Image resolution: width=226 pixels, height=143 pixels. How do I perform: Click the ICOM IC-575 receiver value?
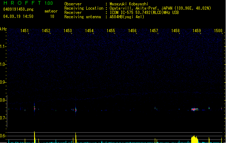pos(144,13)
